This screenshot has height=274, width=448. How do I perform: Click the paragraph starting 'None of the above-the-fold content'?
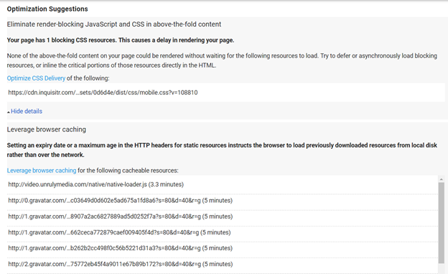(x=222, y=60)
